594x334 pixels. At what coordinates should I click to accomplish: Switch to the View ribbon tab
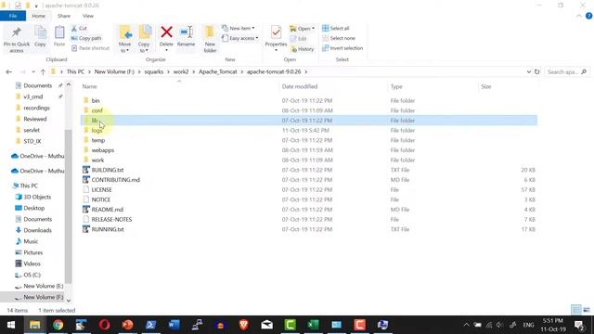[88, 16]
